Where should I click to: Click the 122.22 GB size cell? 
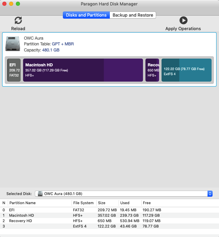pos(107,226)
